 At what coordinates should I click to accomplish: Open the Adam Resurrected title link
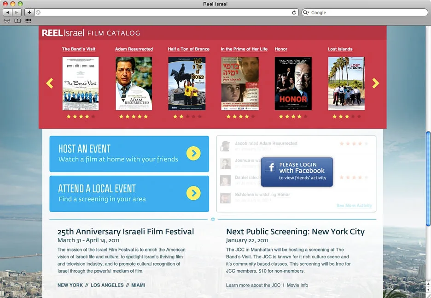pos(134,49)
